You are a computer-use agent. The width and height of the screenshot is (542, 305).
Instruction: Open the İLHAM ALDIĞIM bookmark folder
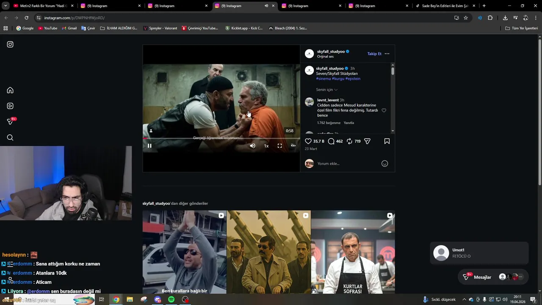coord(119,28)
